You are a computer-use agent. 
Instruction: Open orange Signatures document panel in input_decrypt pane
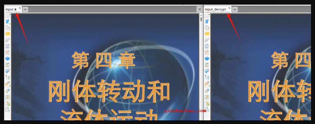[207, 52]
